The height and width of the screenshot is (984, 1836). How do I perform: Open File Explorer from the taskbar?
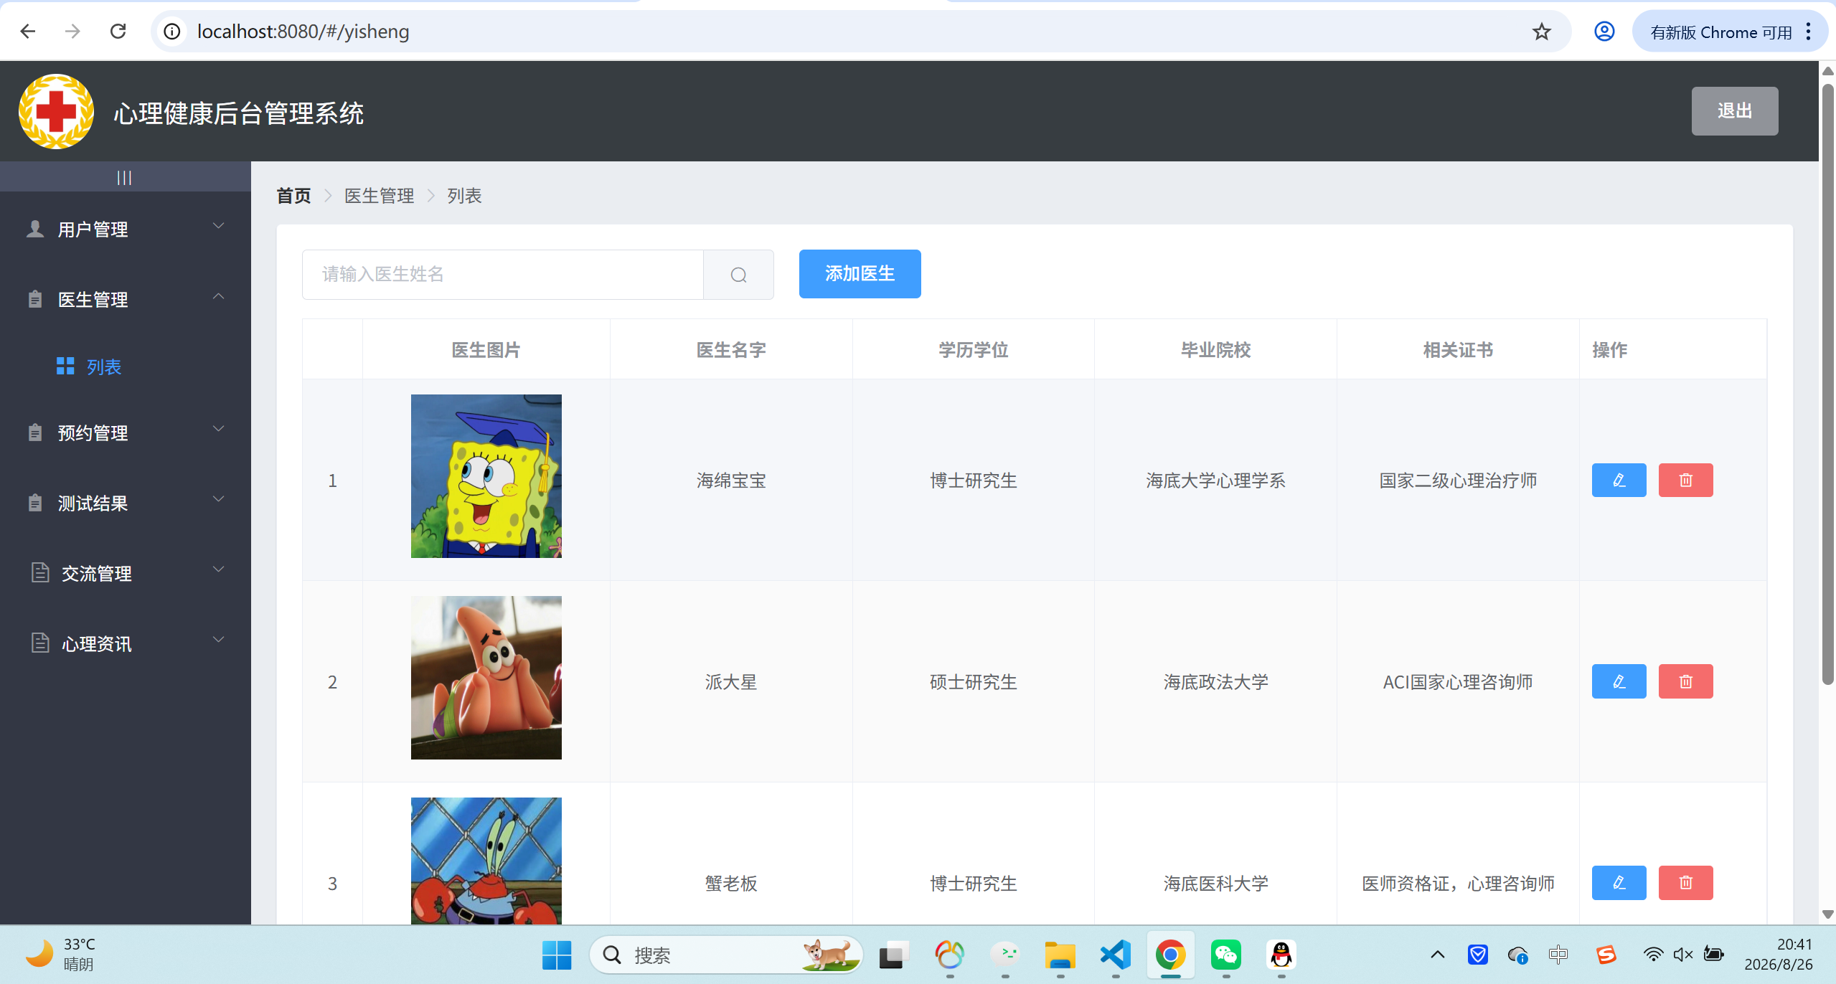coord(1060,955)
